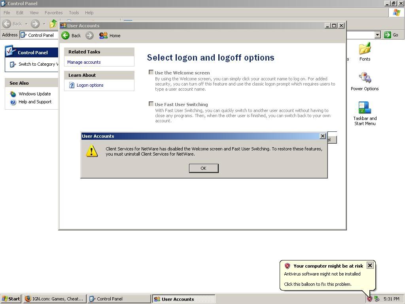Switch to Control Panel taskbar button

click(x=119, y=299)
